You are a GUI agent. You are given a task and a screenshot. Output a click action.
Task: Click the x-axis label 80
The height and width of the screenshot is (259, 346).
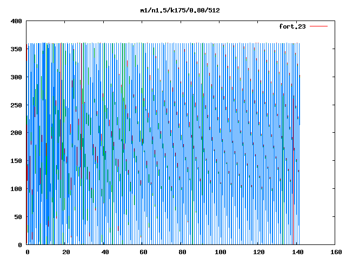(182, 252)
